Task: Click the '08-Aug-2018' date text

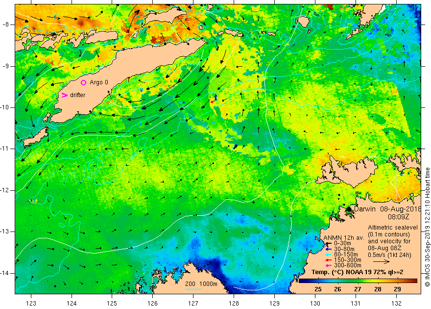Action: 401,209
